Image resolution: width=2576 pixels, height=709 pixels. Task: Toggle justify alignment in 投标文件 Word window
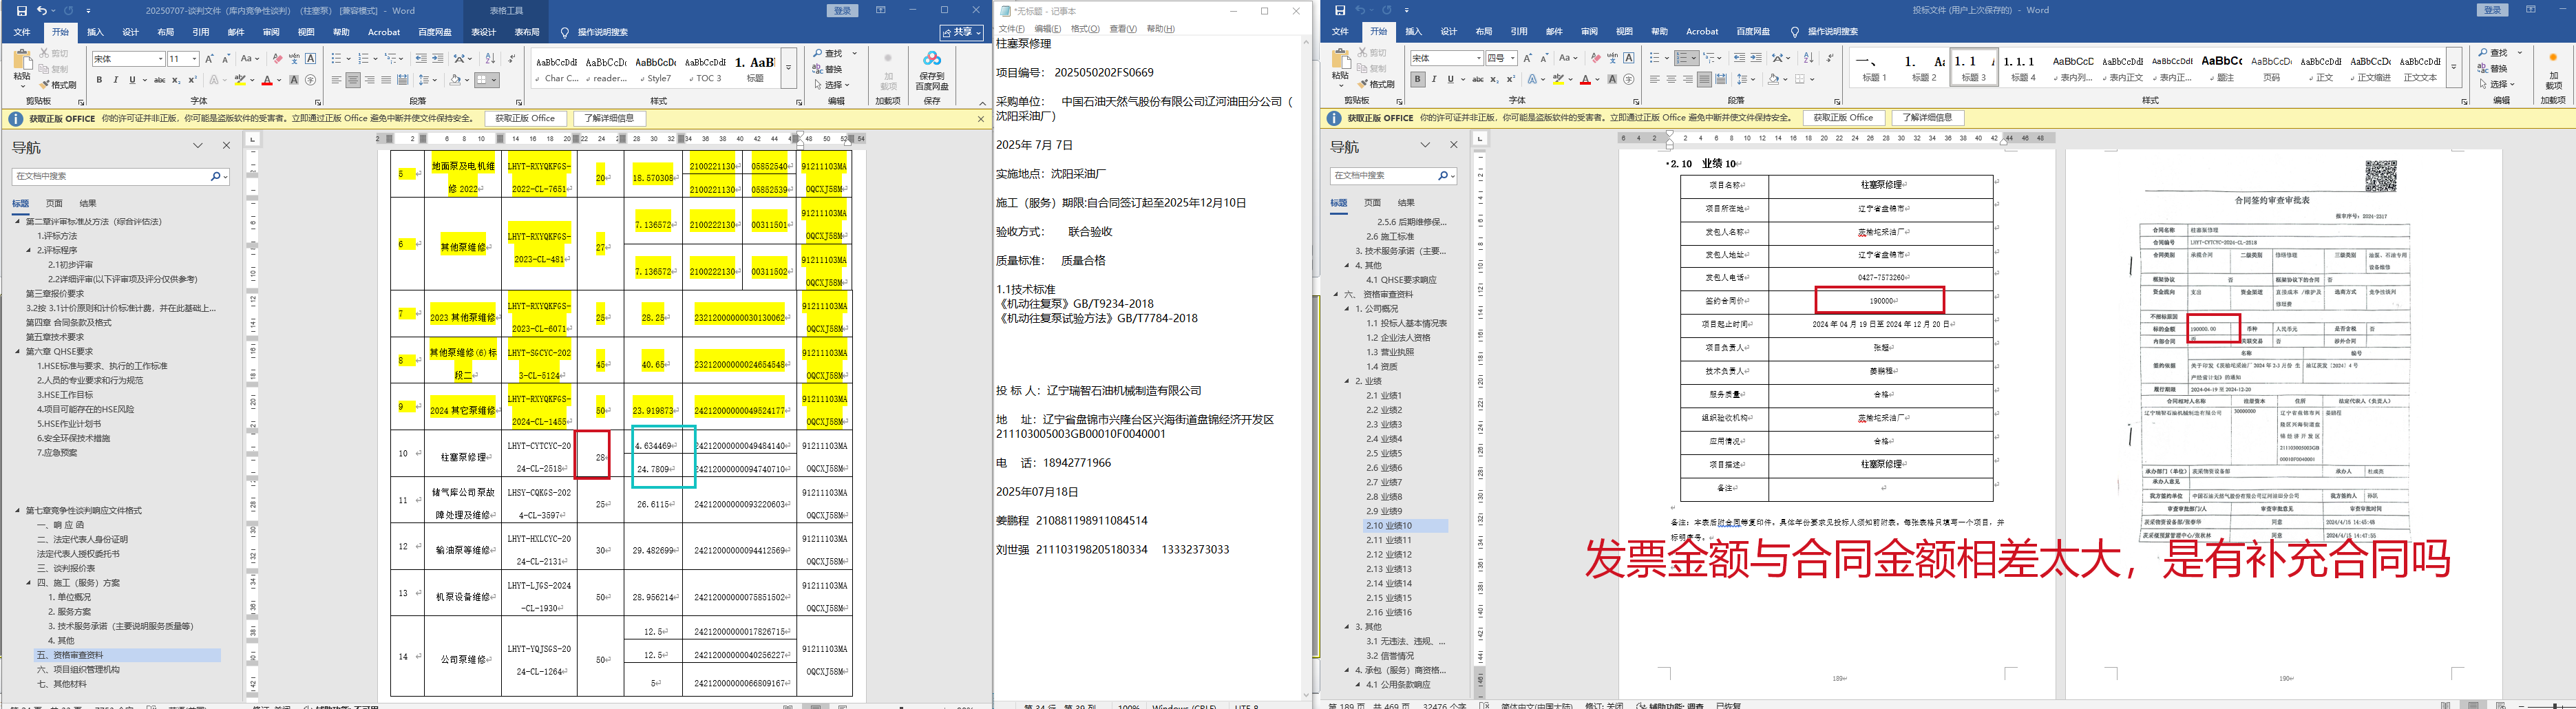point(1705,79)
